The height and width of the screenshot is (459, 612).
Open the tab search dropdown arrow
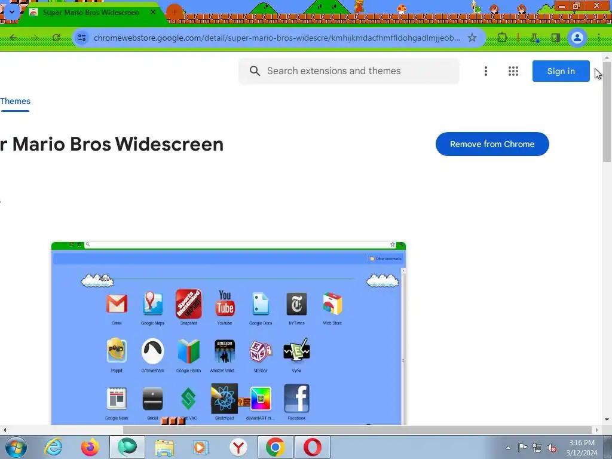pos(12,12)
